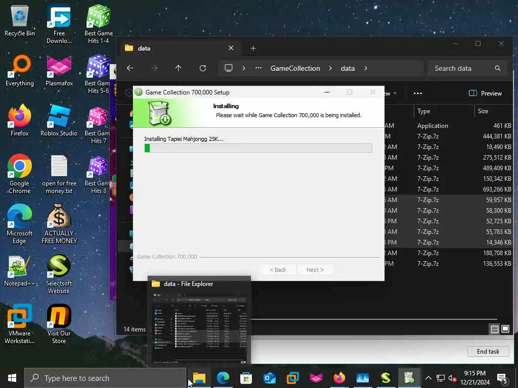The width and height of the screenshot is (518, 388).
Task: Switch to details view layout
Action: click(494, 329)
